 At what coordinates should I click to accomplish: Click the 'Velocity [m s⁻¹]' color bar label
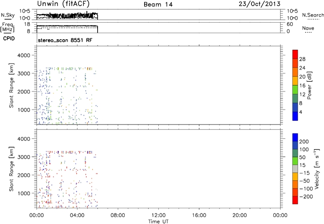point(317,169)
